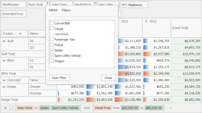Open filter history dropdown arrow in filter panel
Screen dimensions: 202x113
tap(171, 108)
